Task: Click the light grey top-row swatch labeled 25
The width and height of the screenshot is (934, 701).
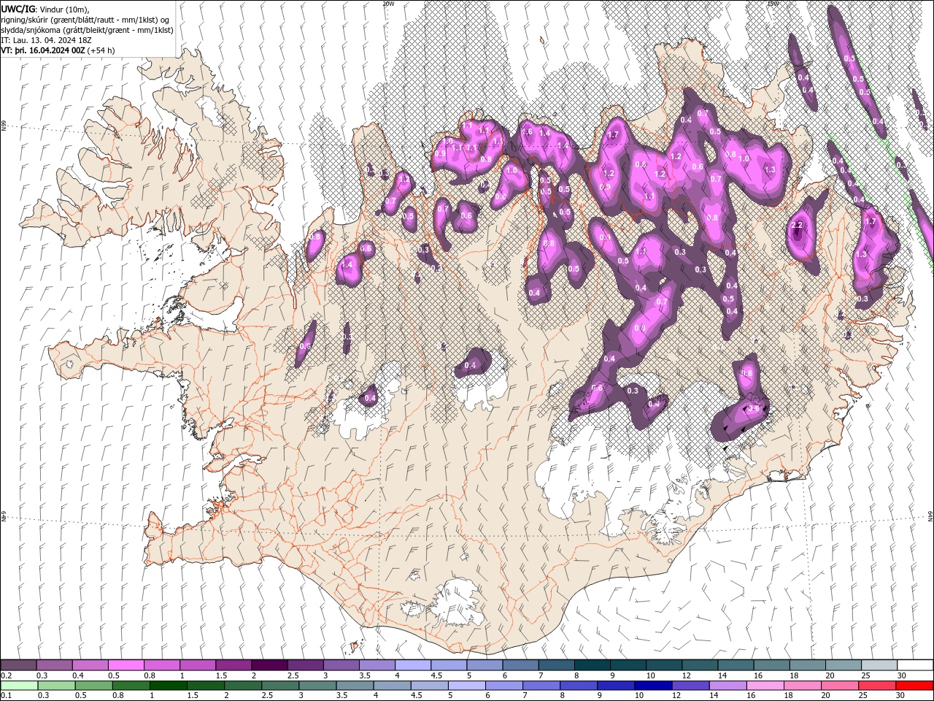Action: point(879,665)
